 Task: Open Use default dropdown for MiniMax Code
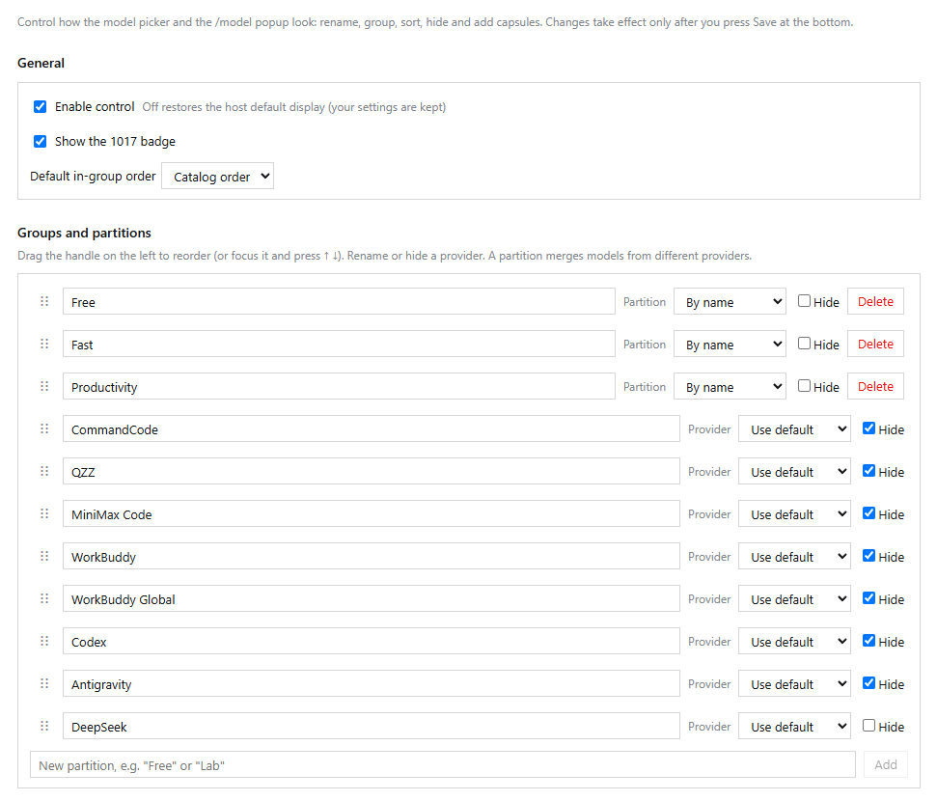click(x=795, y=513)
